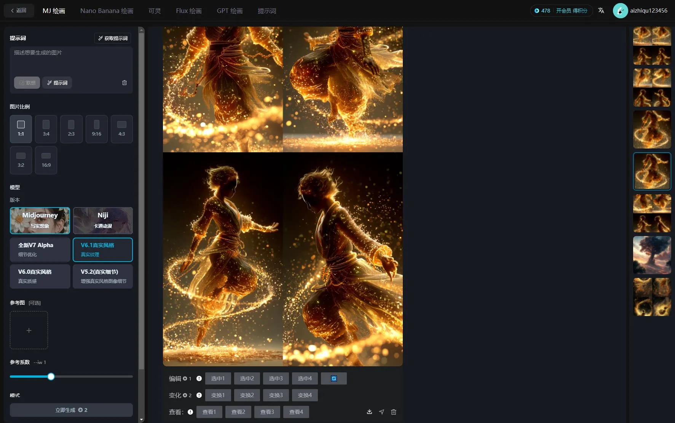Click the 立即生成 generate button
This screenshot has width=675, height=423.
71,410
